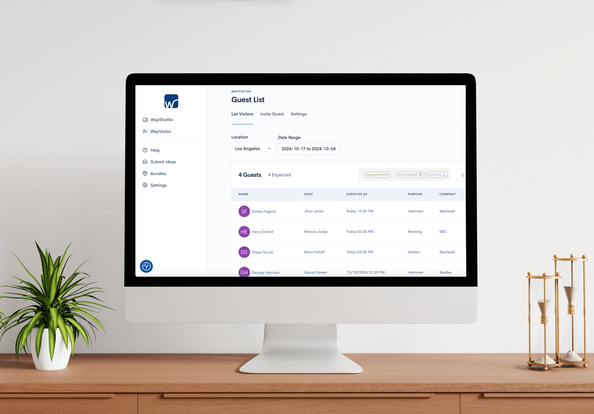This screenshot has height=414, width=594.
Task: Click the search icon top-right
Action: click(463, 175)
